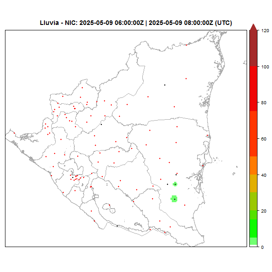Click the black station point on the southern lakeshore

coord(117,226)
